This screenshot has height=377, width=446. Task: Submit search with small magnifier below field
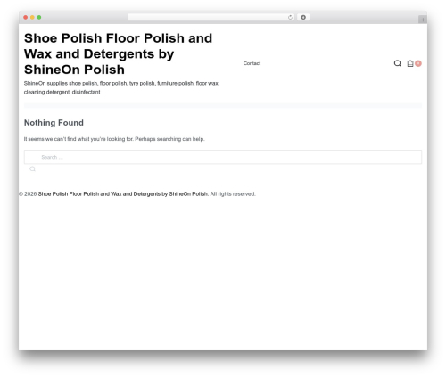pos(32,169)
